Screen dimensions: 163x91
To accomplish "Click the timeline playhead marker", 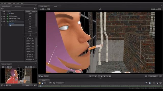I will [41, 86].
